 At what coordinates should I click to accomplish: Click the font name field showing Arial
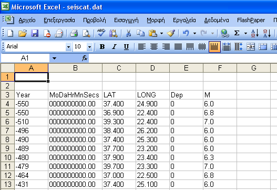(x=35, y=47)
